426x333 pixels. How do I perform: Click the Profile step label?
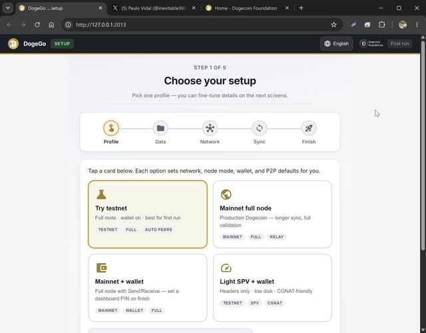click(111, 142)
